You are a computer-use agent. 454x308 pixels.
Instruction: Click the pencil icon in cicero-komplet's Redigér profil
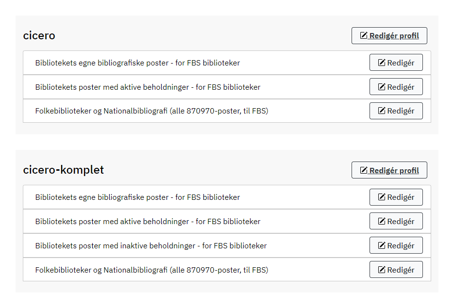pyautogui.click(x=364, y=170)
